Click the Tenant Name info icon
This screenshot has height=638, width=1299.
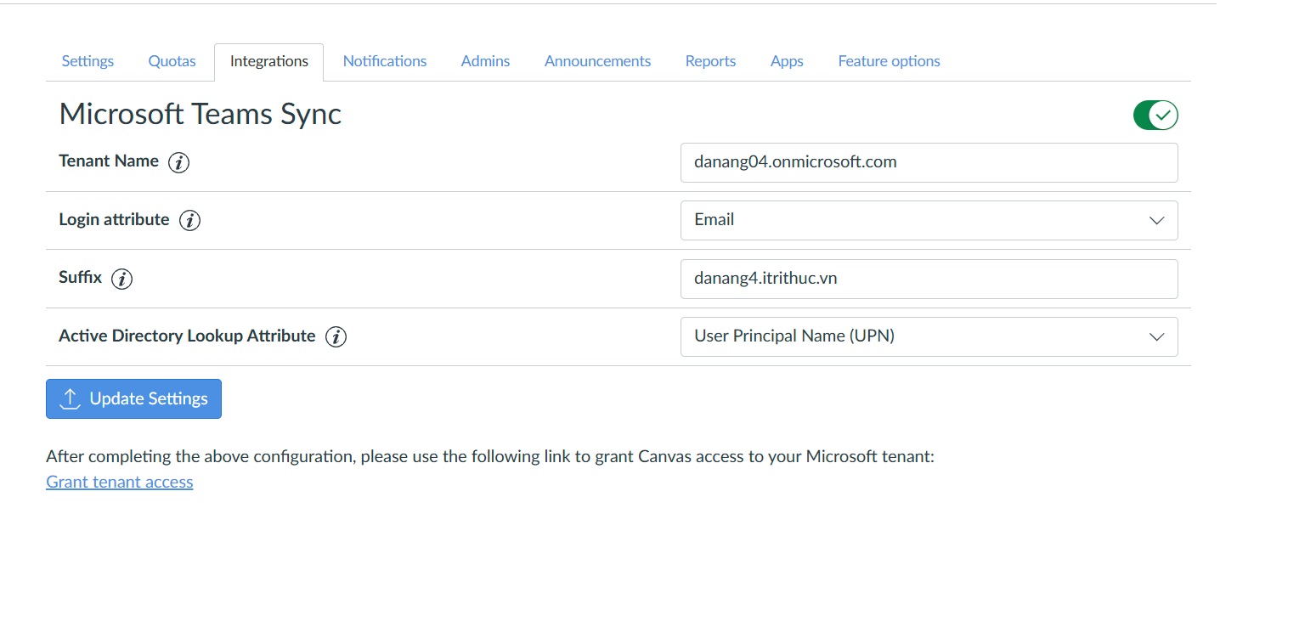point(178,162)
